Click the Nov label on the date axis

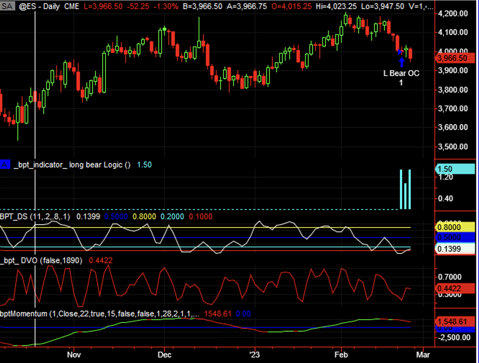(73, 354)
